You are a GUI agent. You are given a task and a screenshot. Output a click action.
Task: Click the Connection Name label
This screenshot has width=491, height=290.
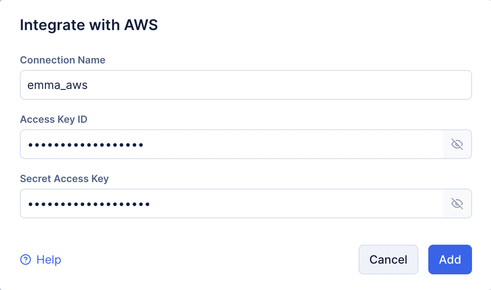tap(63, 60)
